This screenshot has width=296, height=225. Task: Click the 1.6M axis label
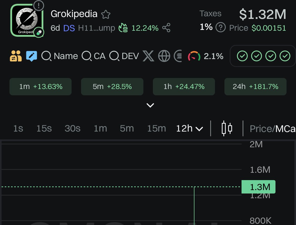point(260,170)
